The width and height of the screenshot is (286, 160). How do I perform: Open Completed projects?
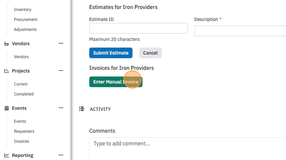tap(24, 94)
